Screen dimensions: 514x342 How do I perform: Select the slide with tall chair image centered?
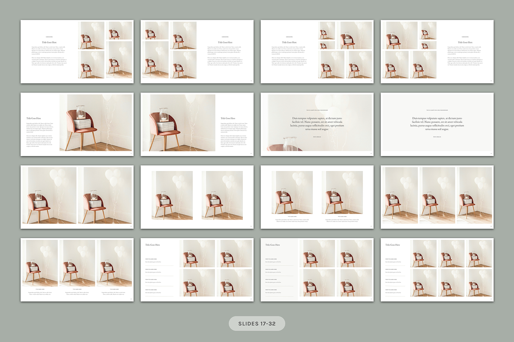pyautogui.click(x=196, y=195)
